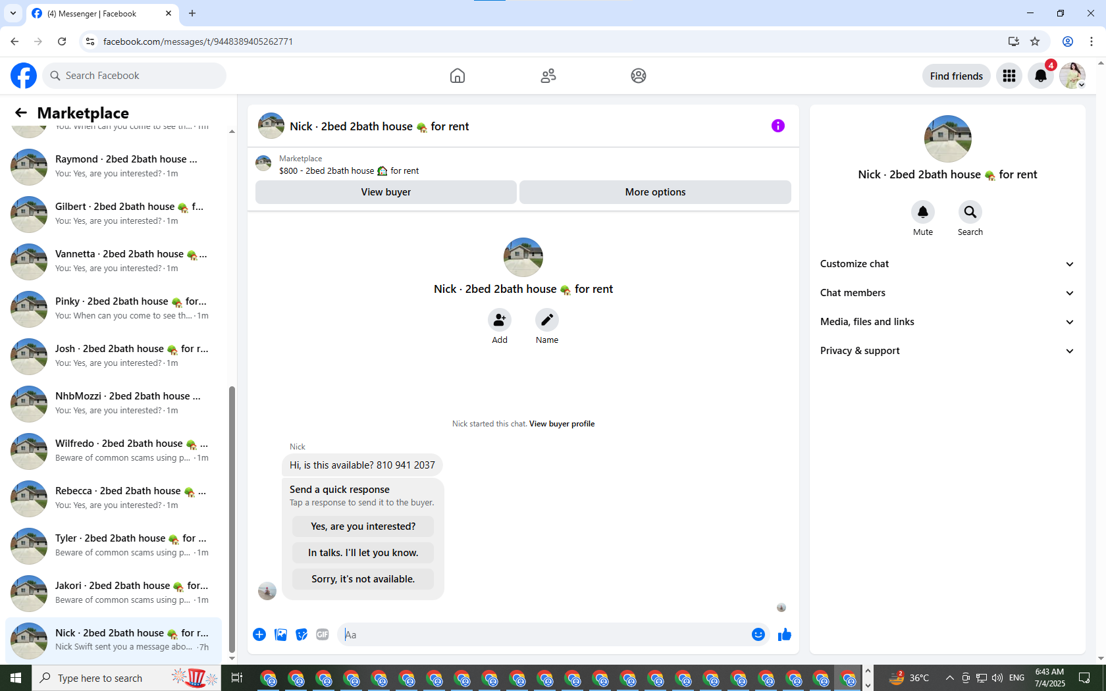Select the Messenger | Facebook browser tab
The image size is (1106, 691).
(102, 13)
